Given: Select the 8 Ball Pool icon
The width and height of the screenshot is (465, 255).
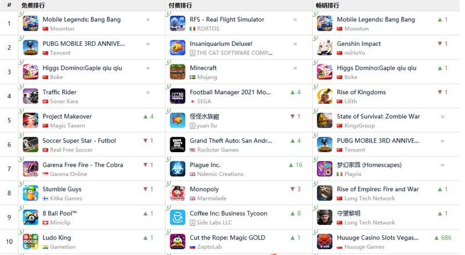Looking at the screenshot, I should click(31, 217).
